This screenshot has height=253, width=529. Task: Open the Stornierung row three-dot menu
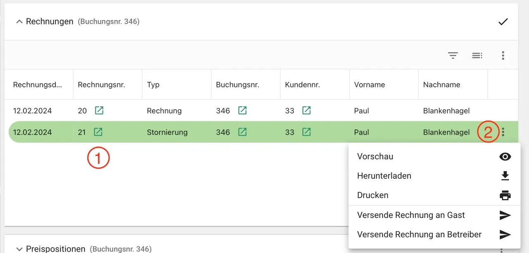click(503, 132)
